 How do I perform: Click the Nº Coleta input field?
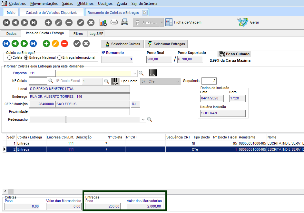(x=38, y=81)
